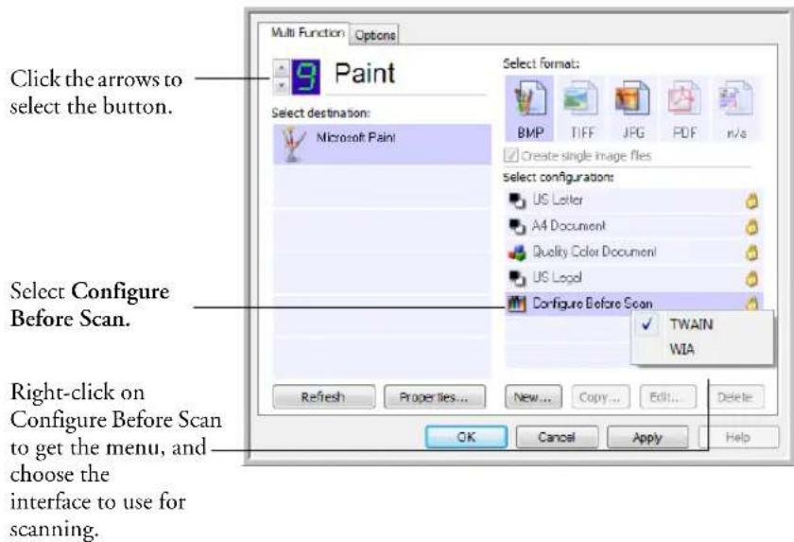Select Configure Before Scan text
Screen dimensions: 794x542
[593, 304]
